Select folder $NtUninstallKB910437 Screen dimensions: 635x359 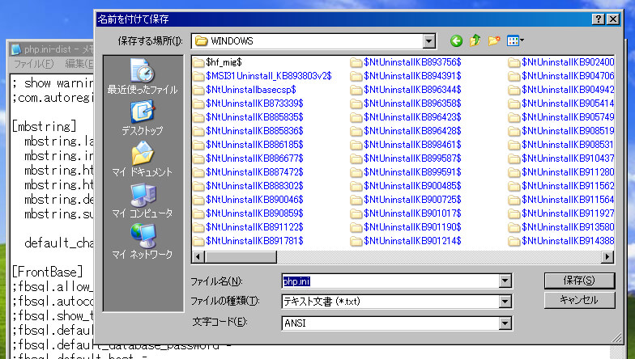(x=562, y=158)
